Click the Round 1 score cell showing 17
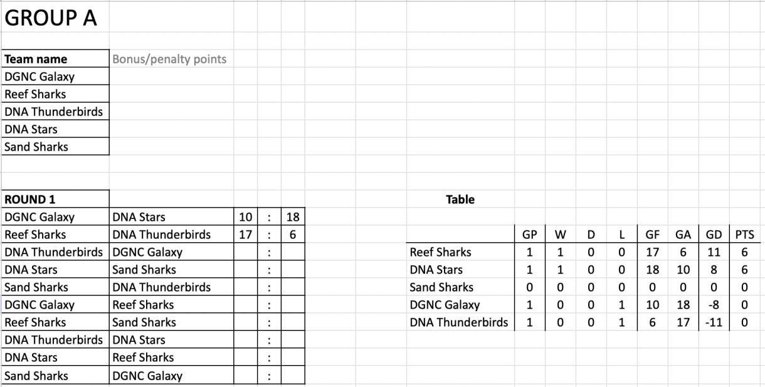The image size is (765, 387). pos(245,235)
